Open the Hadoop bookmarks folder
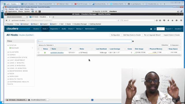Viewport: 185px width, 104px height. click(25, 24)
